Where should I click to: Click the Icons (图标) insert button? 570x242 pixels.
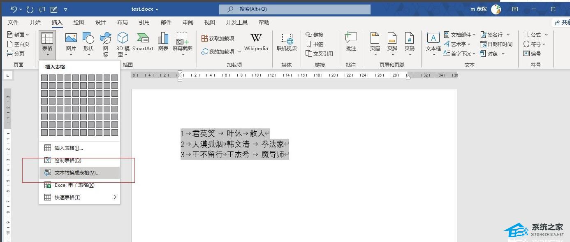[106, 44]
